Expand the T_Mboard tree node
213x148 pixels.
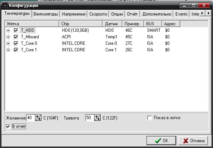click(8, 37)
